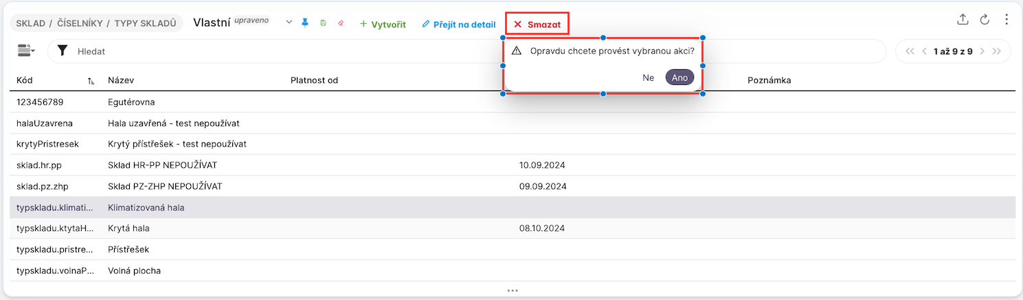This screenshot has width=1023, height=300.
Task: Refresh the list with reload icon
Action: coord(984,20)
